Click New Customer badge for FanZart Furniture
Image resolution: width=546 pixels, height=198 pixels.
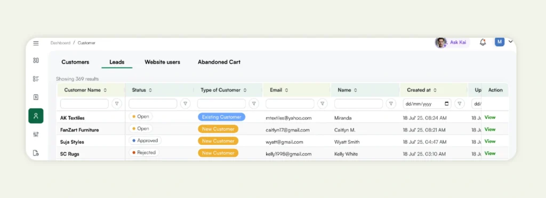point(218,129)
